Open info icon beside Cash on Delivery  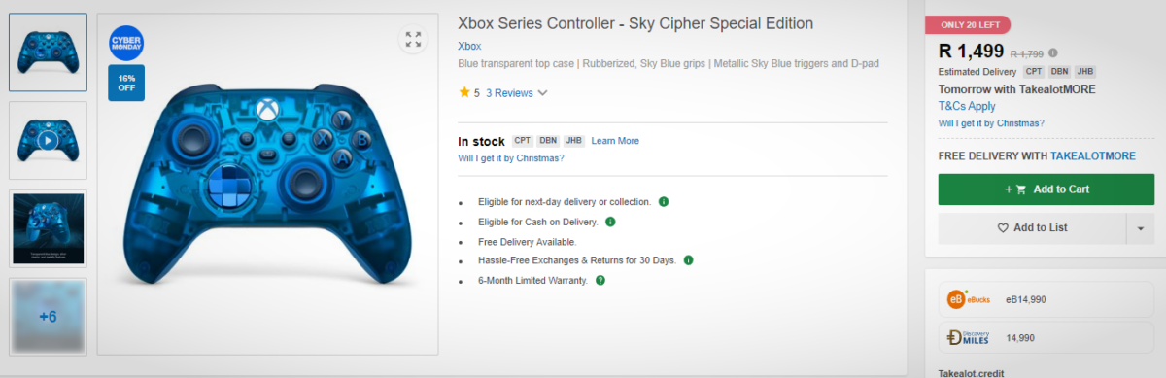(x=611, y=222)
